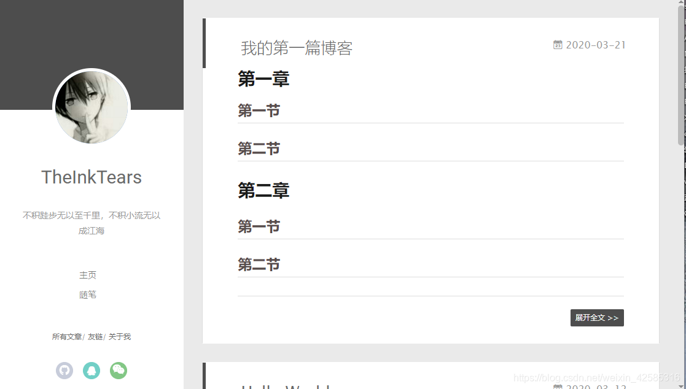
Task: Open the 所有文章 link
Action: coord(67,337)
